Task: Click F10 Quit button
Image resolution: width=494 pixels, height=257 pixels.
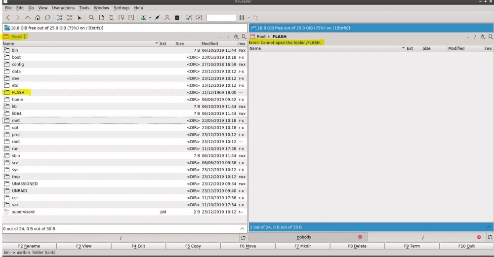Action: point(466,246)
